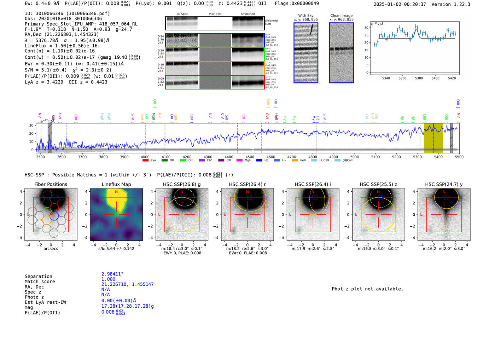This screenshot has width=495, height=337.
Task: Open the HSC SSP(26.4) r image
Action: coord(248,214)
